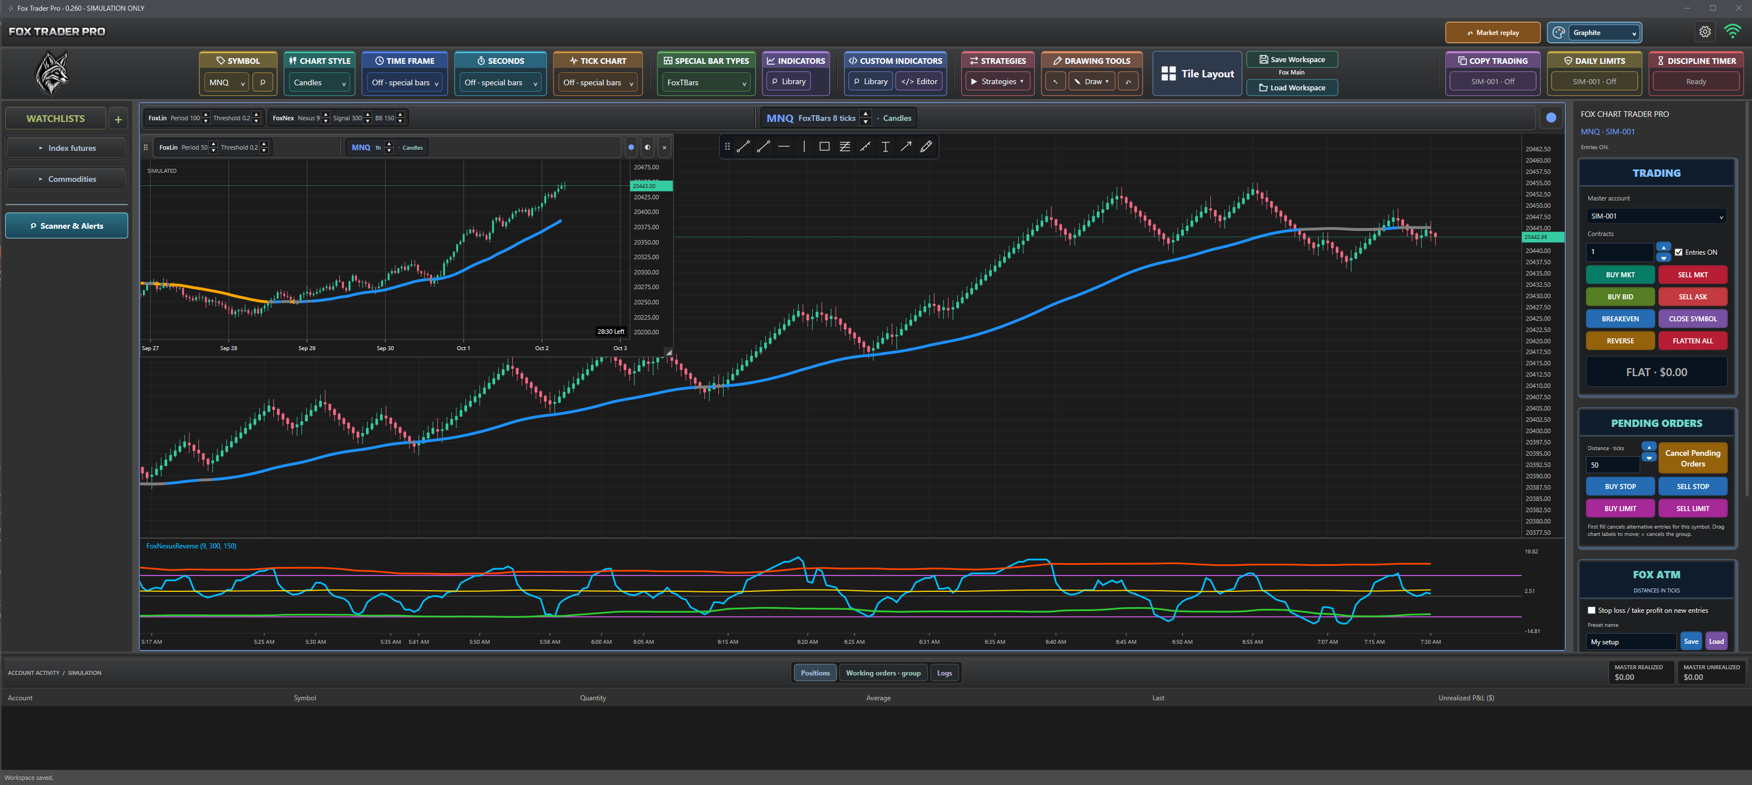The height and width of the screenshot is (785, 1752).
Task: Switch to the Logs tab
Action: (x=944, y=673)
